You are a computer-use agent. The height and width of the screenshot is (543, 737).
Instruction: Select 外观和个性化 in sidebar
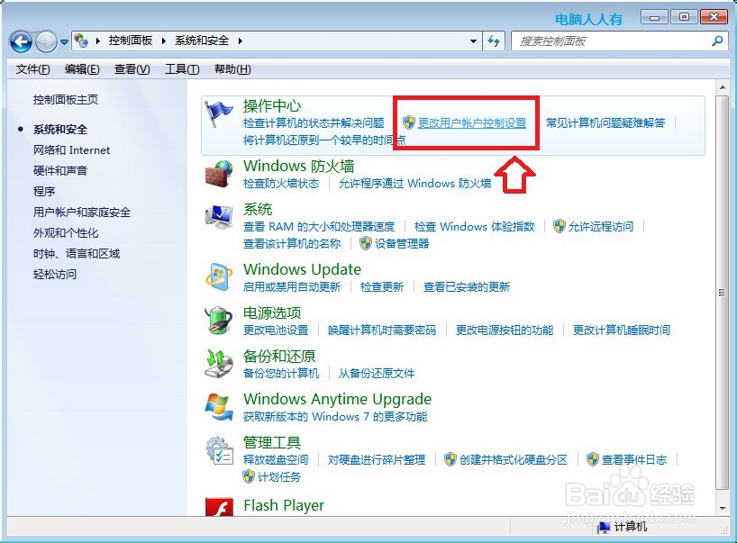click(x=66, y=233)
